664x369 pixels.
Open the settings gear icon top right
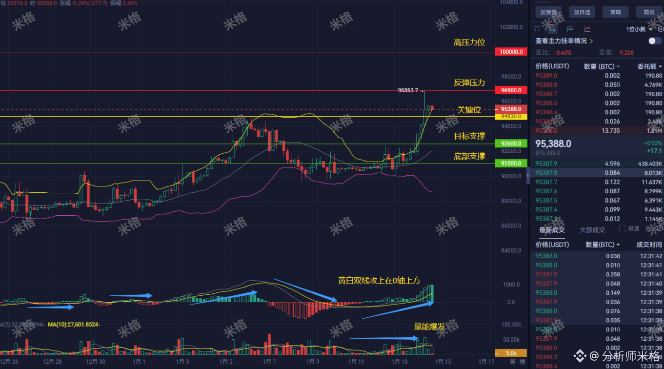[661, 29]
